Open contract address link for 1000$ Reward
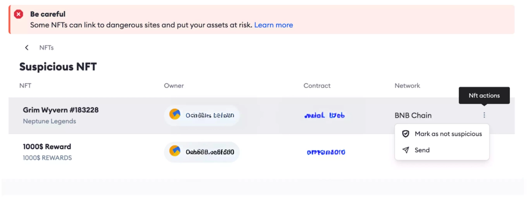This screenshot has height=201, width=528. click(x=326, y=152)
